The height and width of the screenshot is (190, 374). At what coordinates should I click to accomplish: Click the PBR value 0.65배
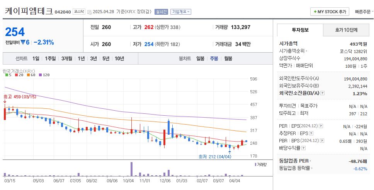point(345,141)
